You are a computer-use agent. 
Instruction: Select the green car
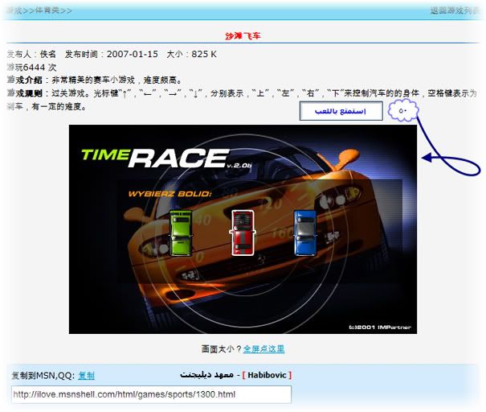click(x=181, y=233)
